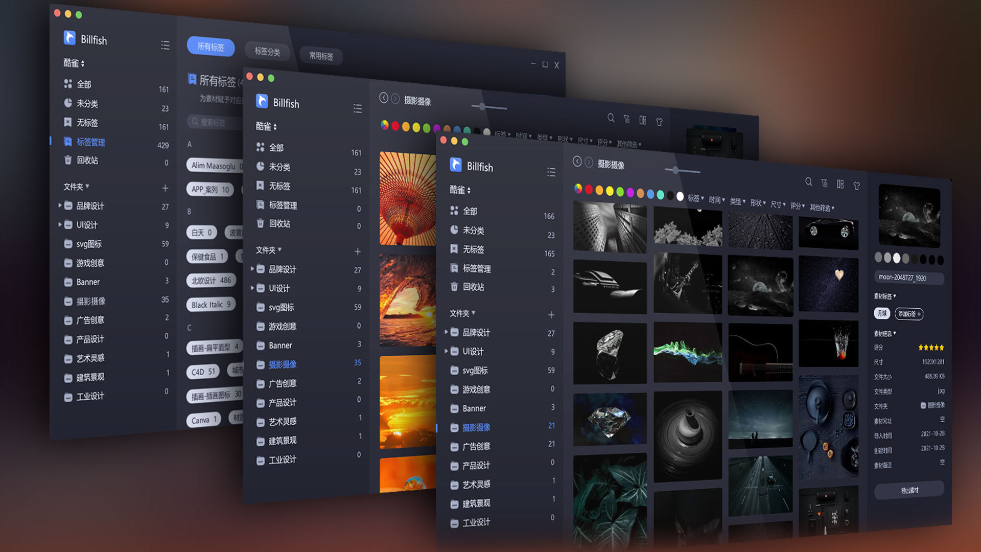Screen dimensions: 981x552
Task: Click the hamburger list icon beside Billfish logo
Action: tap(551, 172)
